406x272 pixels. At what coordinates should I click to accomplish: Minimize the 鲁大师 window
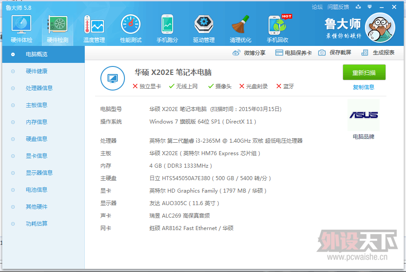coord(381,8)
